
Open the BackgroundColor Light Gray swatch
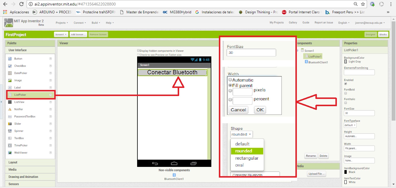pos(346,61)
